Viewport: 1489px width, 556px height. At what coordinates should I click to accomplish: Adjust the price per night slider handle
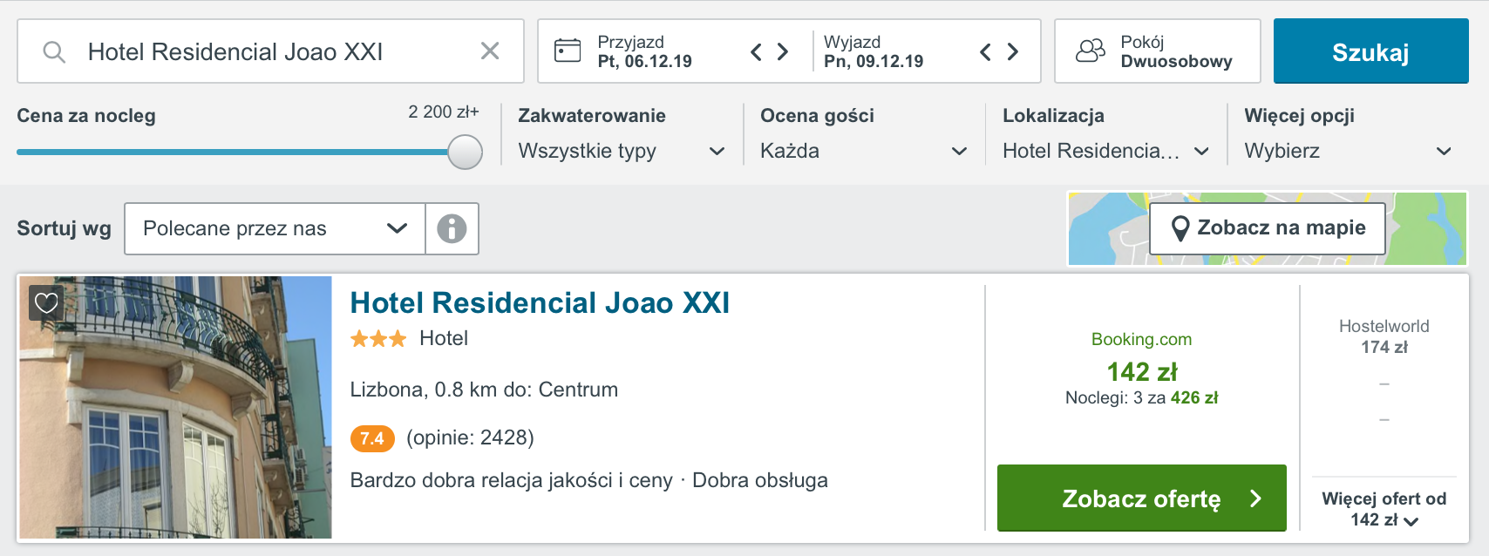(465, 152)
